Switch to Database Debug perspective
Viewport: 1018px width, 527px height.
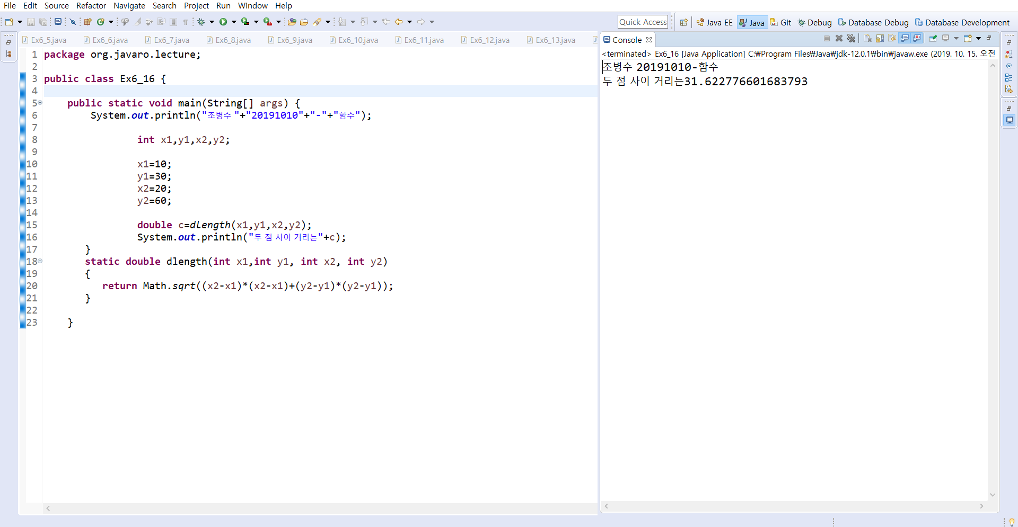873,22
